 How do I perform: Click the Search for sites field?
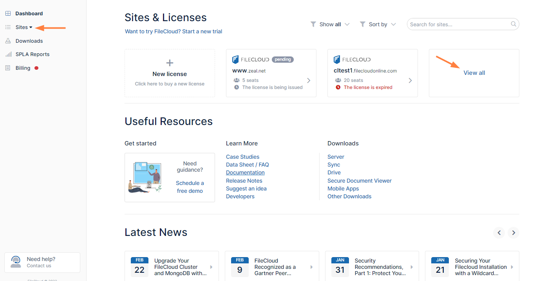coord(458,24)
